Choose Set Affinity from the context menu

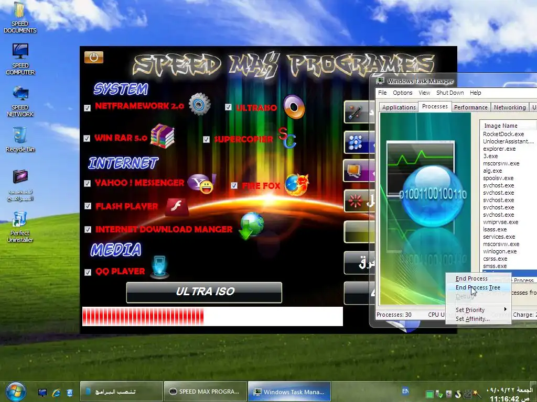pos(478,319)
